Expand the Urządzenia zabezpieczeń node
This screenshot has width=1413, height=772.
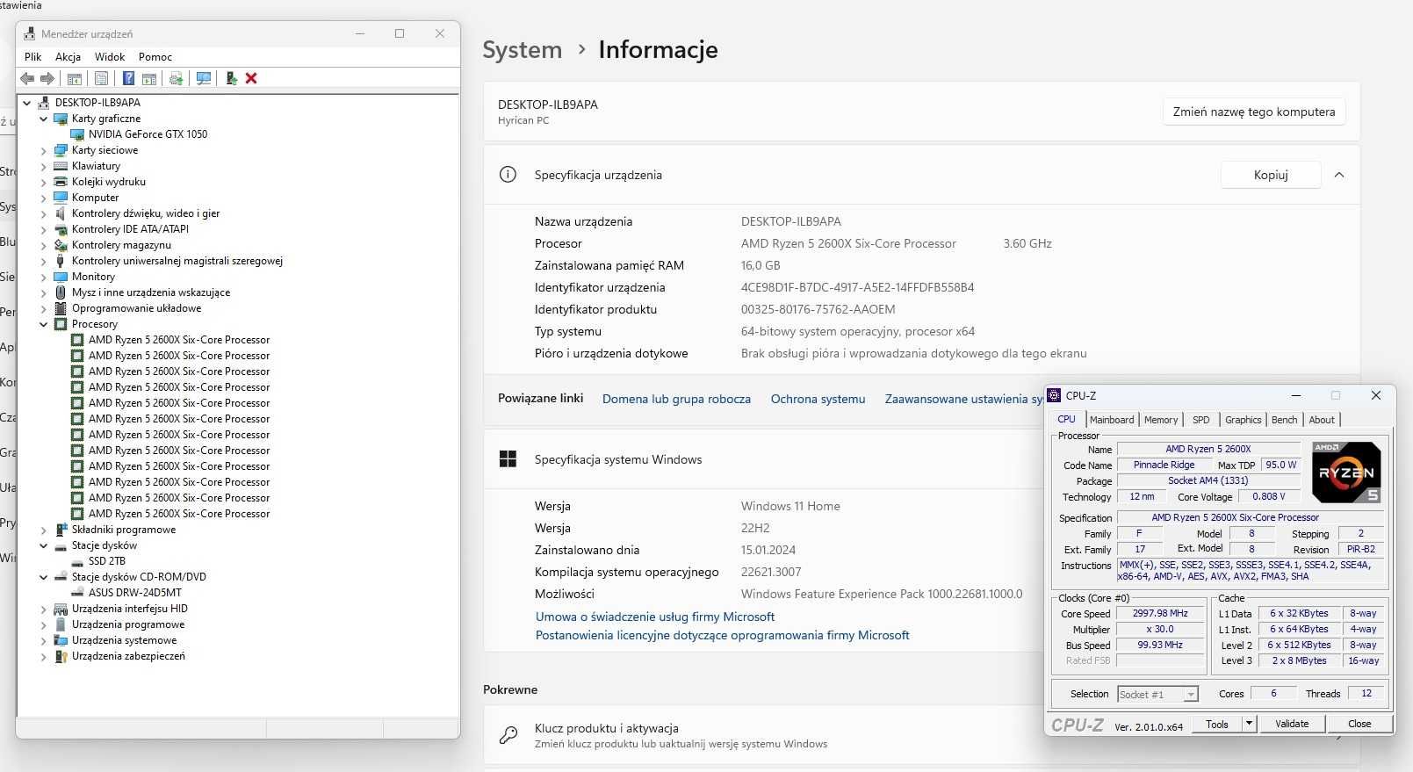tap(43, 656)
